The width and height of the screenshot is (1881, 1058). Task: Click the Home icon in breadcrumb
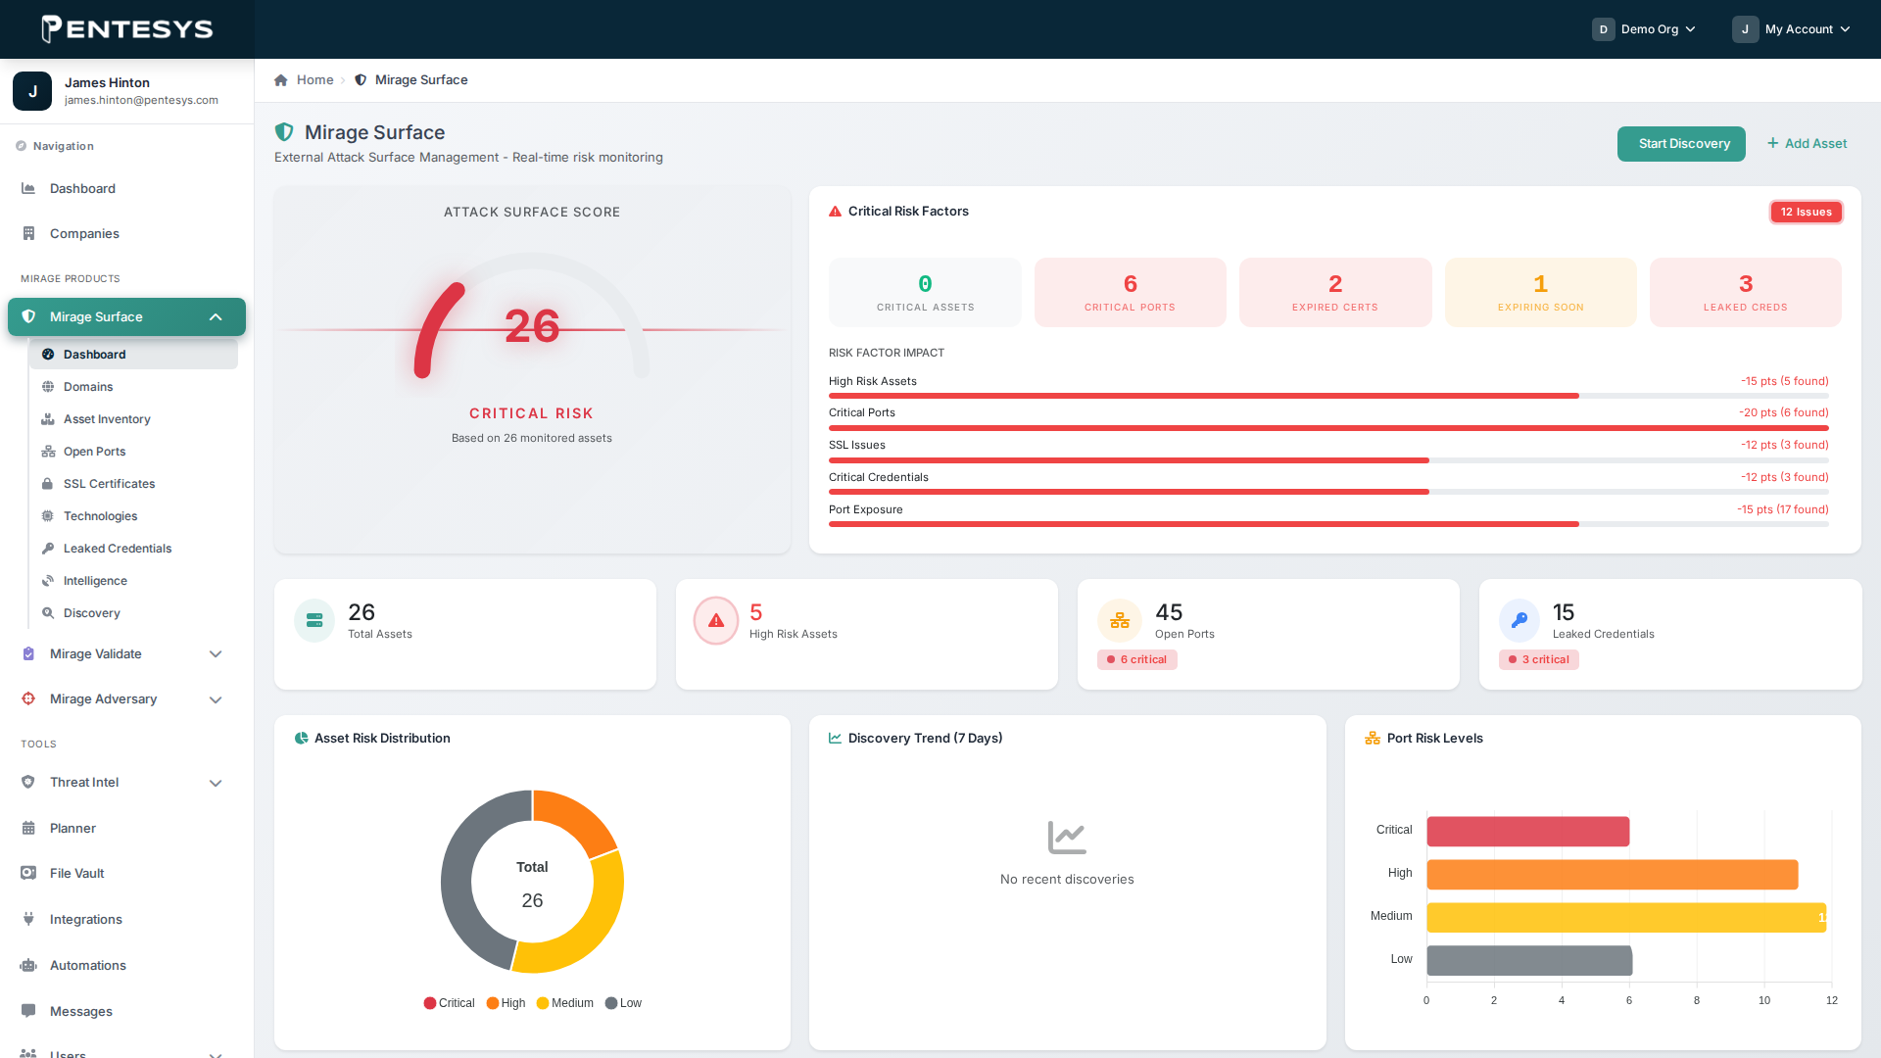point(281,80)
